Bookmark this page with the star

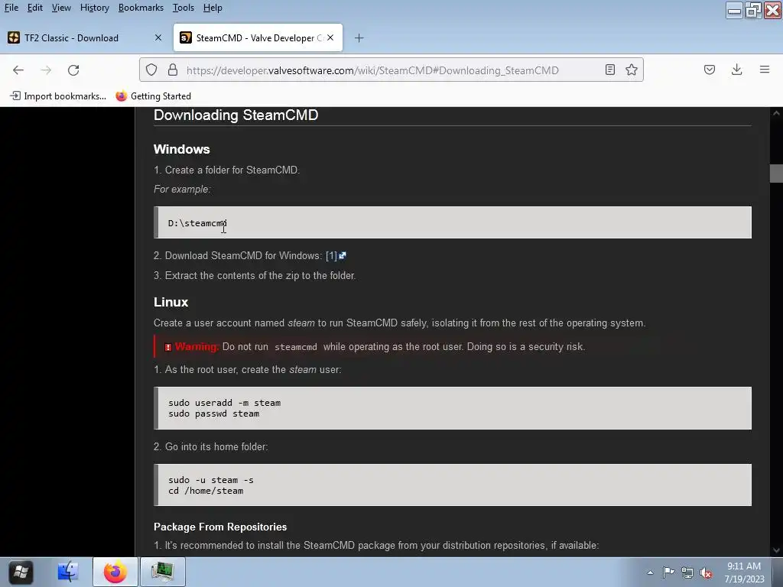click(631, 70)
